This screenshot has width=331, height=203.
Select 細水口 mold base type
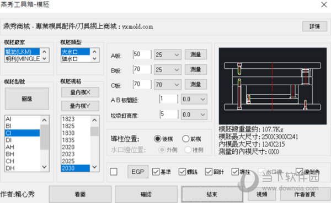[x=76, y=59]
